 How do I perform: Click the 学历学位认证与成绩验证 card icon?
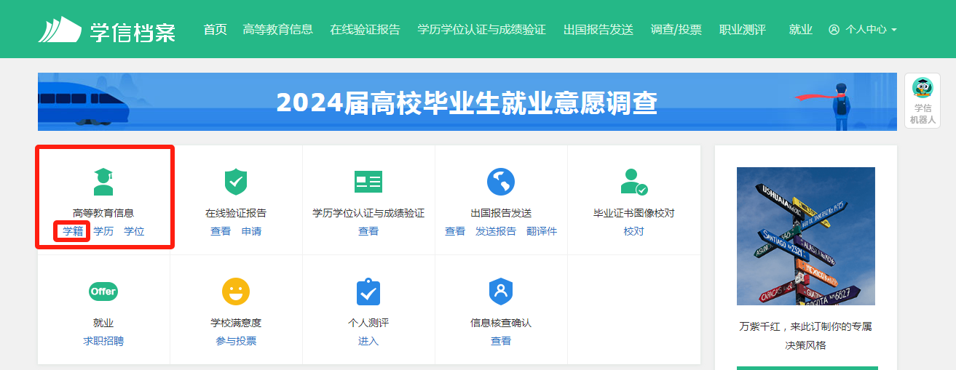tap(368, 182)
